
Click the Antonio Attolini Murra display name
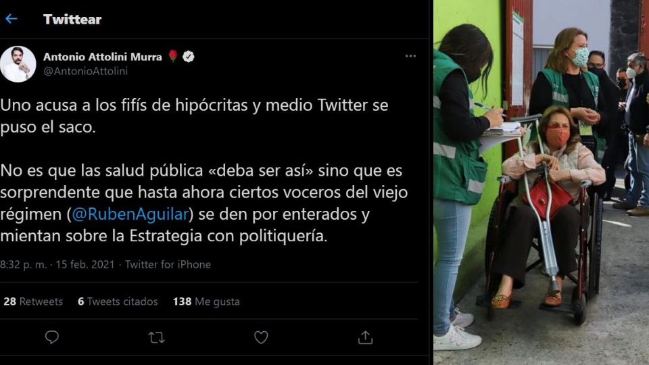103,57
